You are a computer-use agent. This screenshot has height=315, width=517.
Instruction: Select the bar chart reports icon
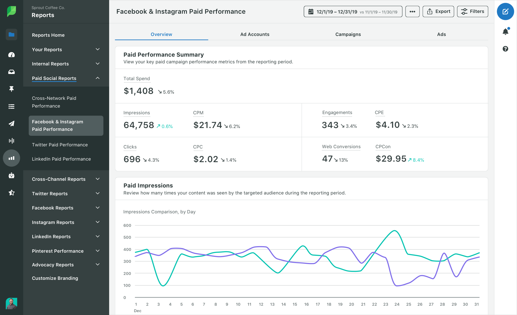[11, 158]
